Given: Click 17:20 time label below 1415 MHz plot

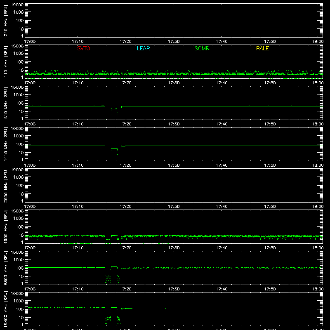Looking at the screenshot, I should [126, 165].
